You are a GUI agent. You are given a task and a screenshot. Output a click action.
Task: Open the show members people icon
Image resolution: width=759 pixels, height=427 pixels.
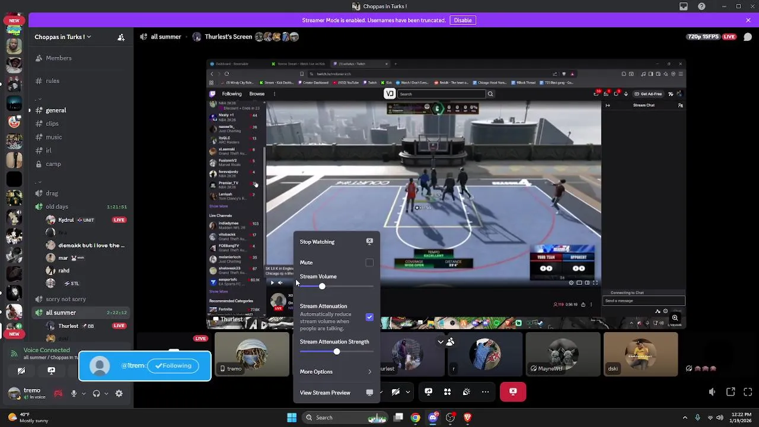(451, 342)
